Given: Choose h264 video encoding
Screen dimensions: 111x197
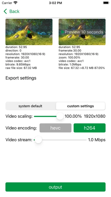Looking at the screenshot, I should pos(89,128).
